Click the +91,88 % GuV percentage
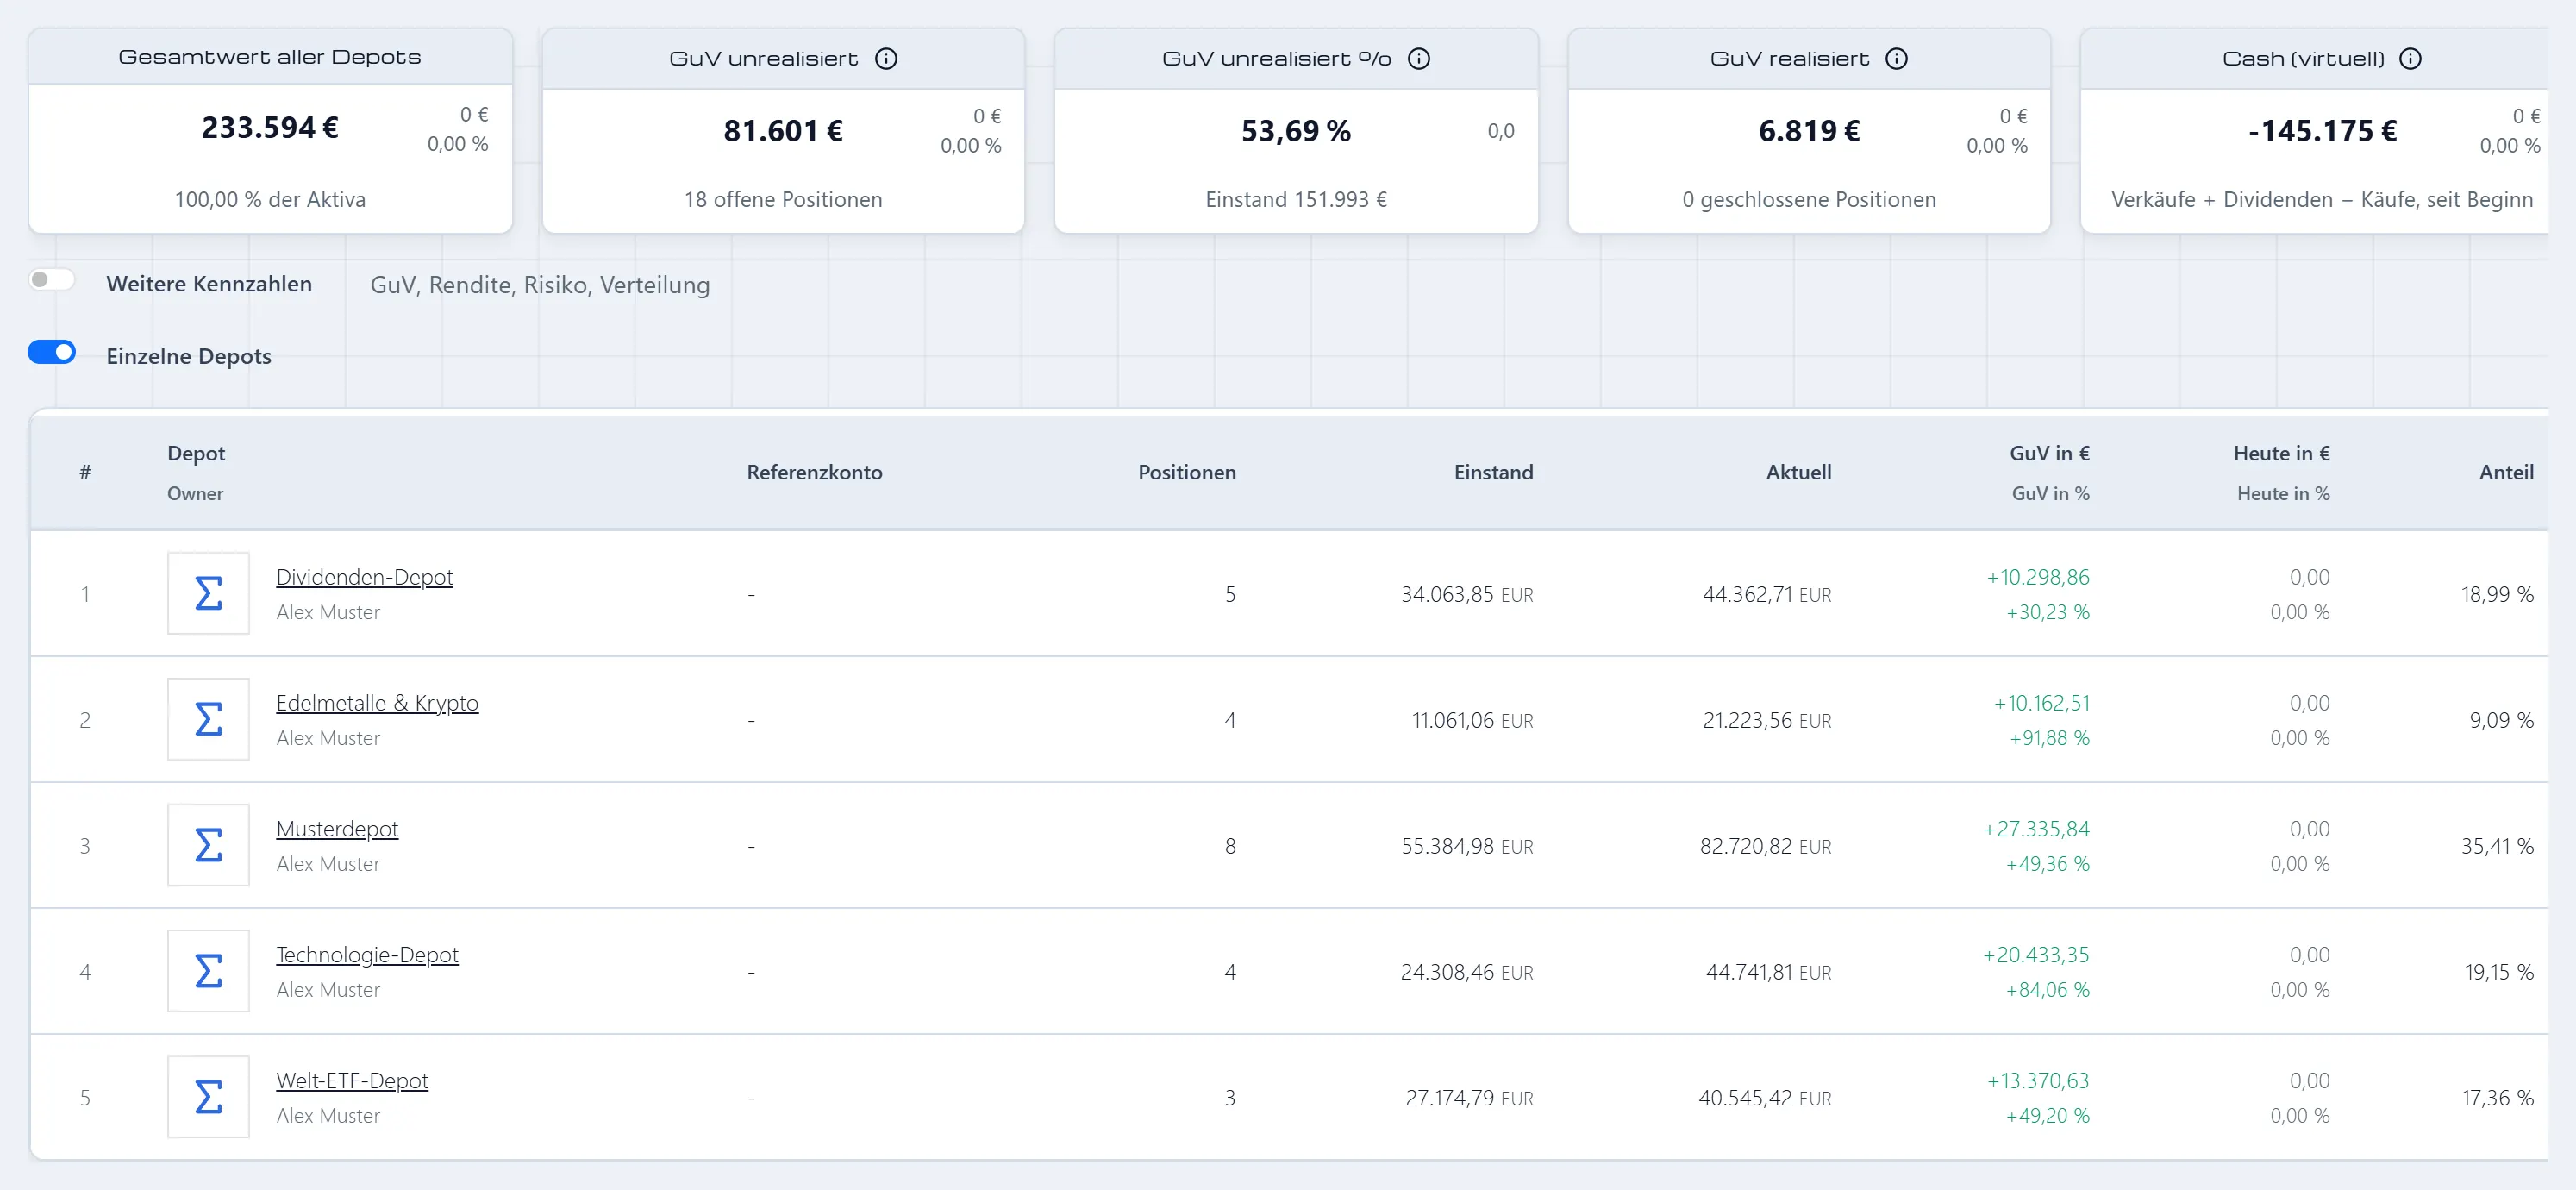Screen dimensions: 2576x1190 pyautogui.click(x=2049, y=738)
